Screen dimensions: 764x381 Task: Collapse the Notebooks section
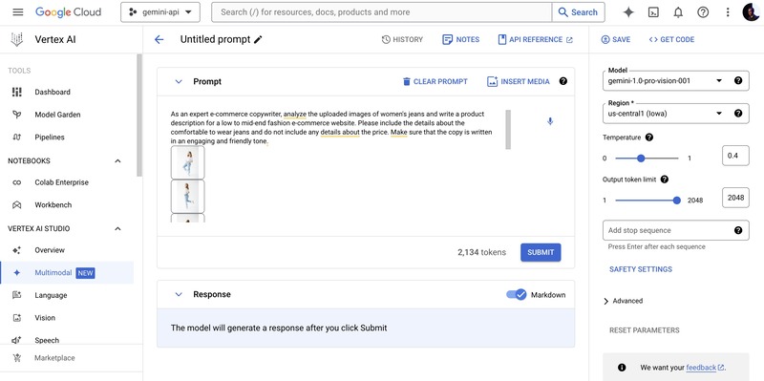pos(117,160)
